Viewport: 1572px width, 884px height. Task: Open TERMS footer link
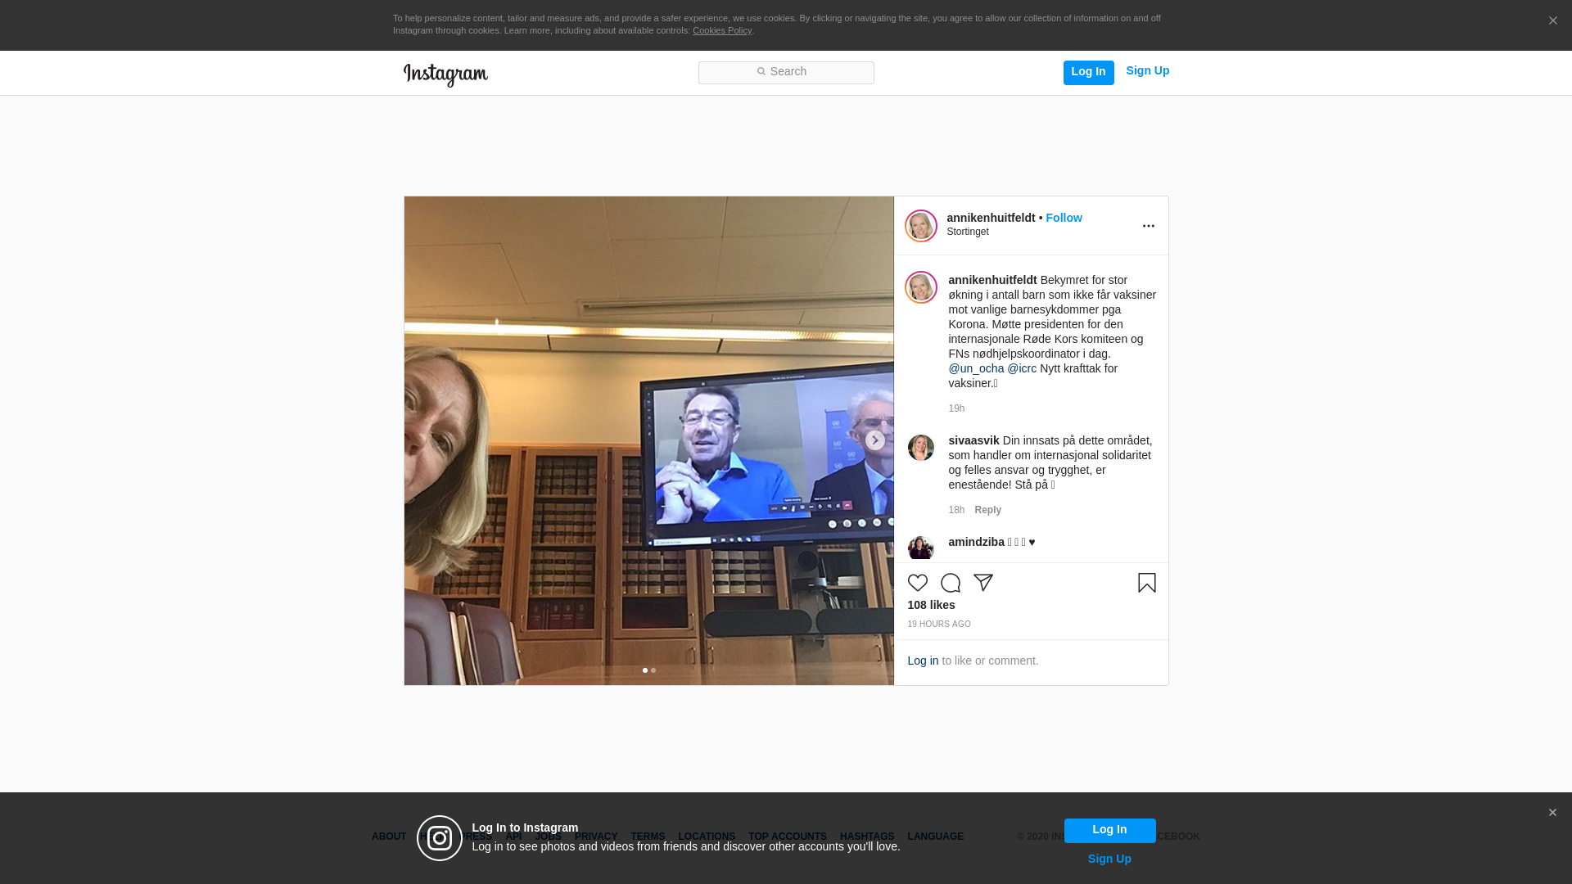tap(648, 837)
